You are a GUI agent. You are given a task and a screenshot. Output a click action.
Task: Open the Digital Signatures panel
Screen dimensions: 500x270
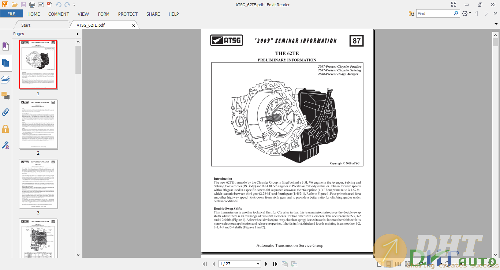pos(5,145)
